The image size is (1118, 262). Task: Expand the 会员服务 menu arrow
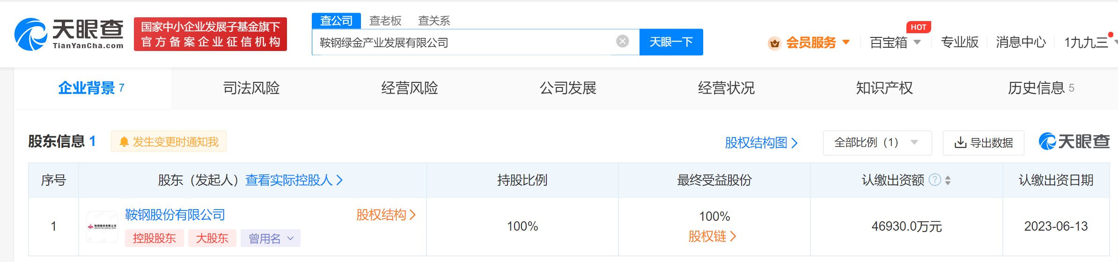click(846, 43)
